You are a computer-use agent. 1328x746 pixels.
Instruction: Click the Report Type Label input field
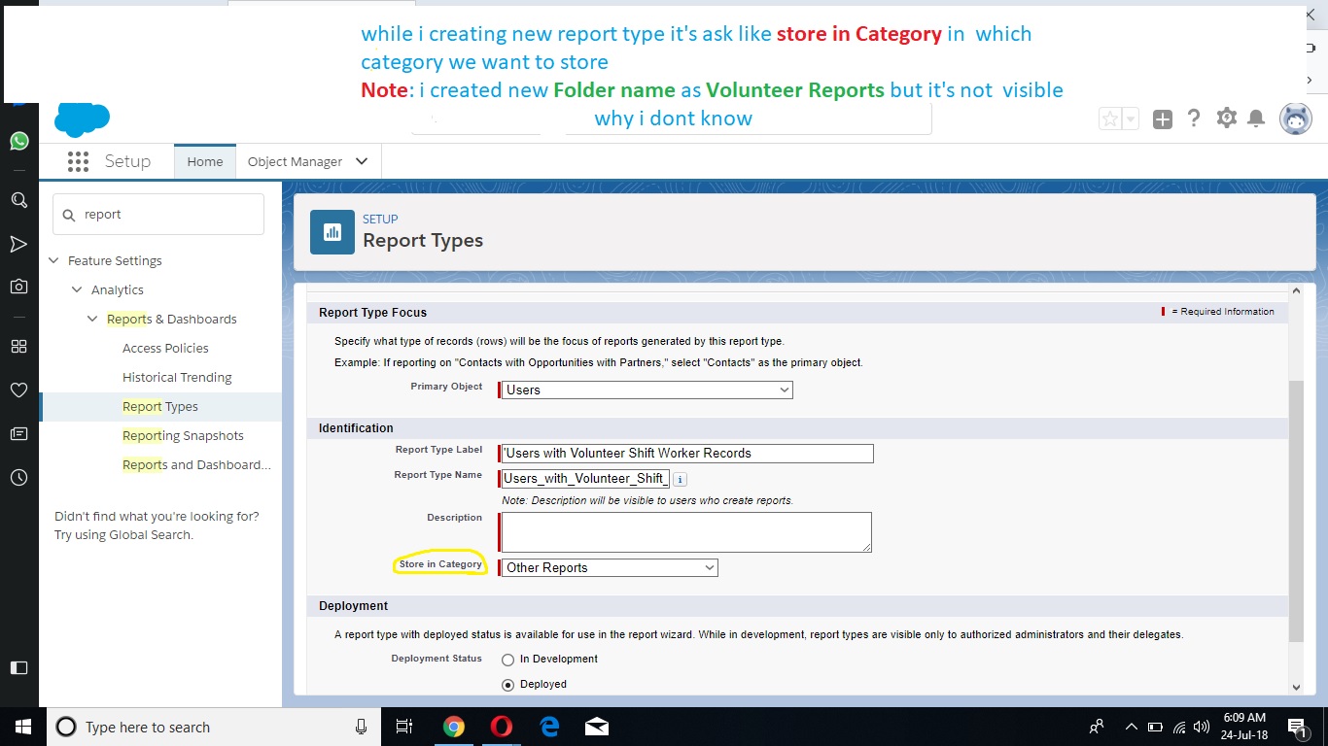(x=686, y=453)
